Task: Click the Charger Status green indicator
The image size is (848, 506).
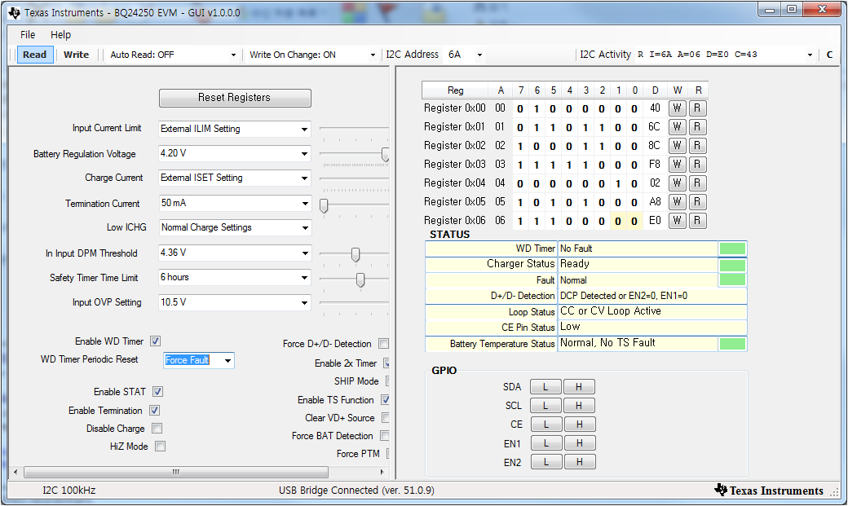Action: pos(732,265)
